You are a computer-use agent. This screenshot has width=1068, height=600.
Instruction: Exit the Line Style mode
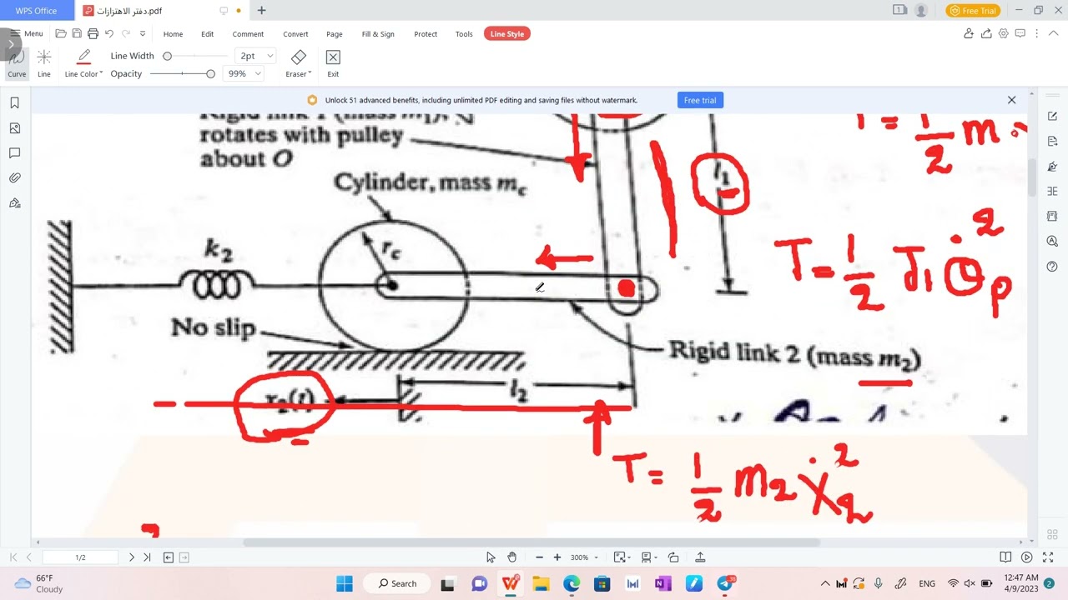(333, 63)
